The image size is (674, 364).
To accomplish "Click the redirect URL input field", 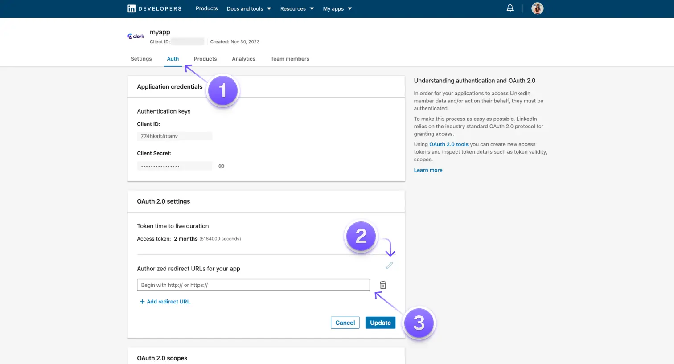I will (253, 285).
